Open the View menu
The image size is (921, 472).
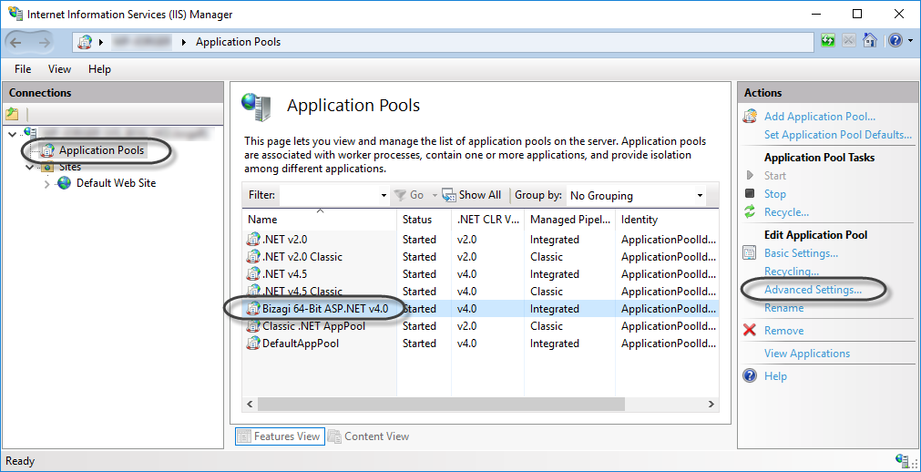click(59, 69)
